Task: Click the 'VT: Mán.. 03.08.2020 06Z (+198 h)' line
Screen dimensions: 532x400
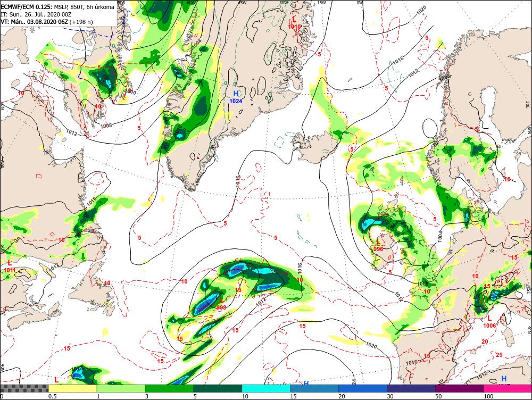Action: tap(47, 22)
